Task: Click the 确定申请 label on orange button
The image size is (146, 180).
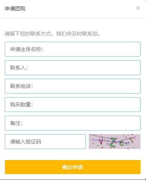Action: (x=73, y=167)
